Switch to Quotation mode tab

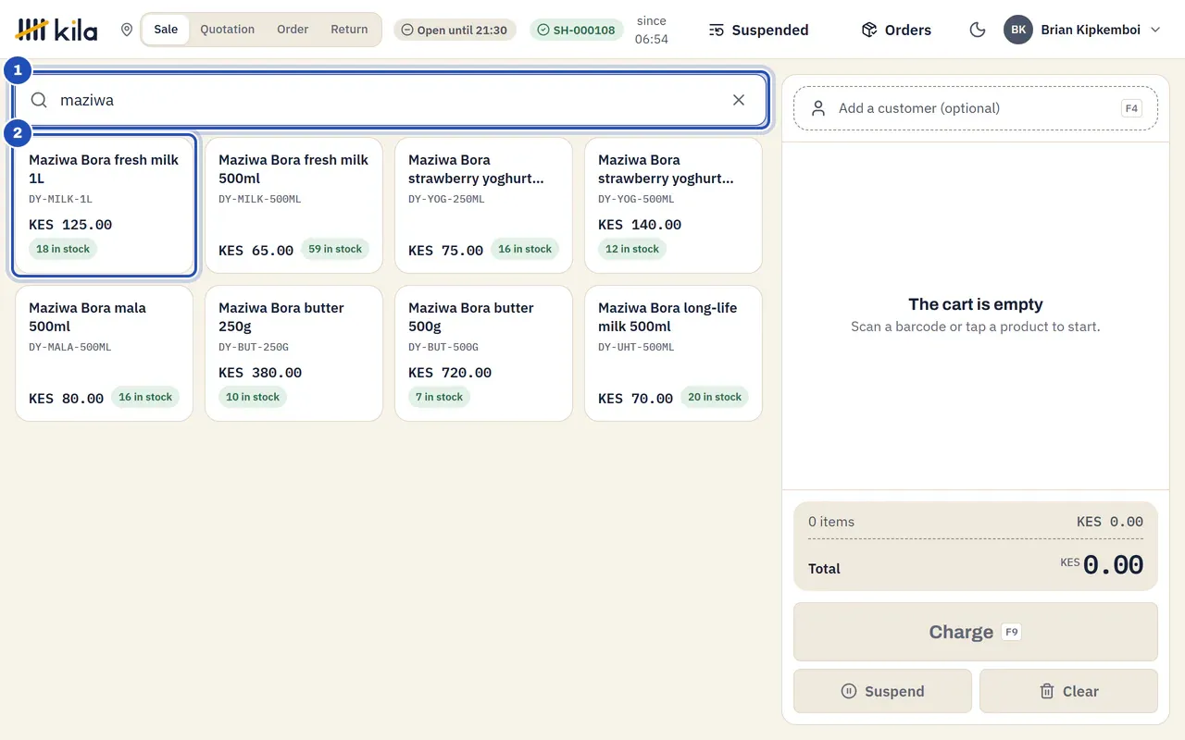tap(227, 30)
